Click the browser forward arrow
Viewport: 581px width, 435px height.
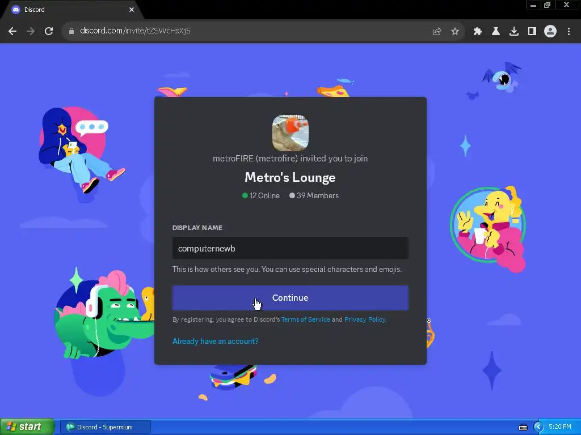click(x=31, y=31)
